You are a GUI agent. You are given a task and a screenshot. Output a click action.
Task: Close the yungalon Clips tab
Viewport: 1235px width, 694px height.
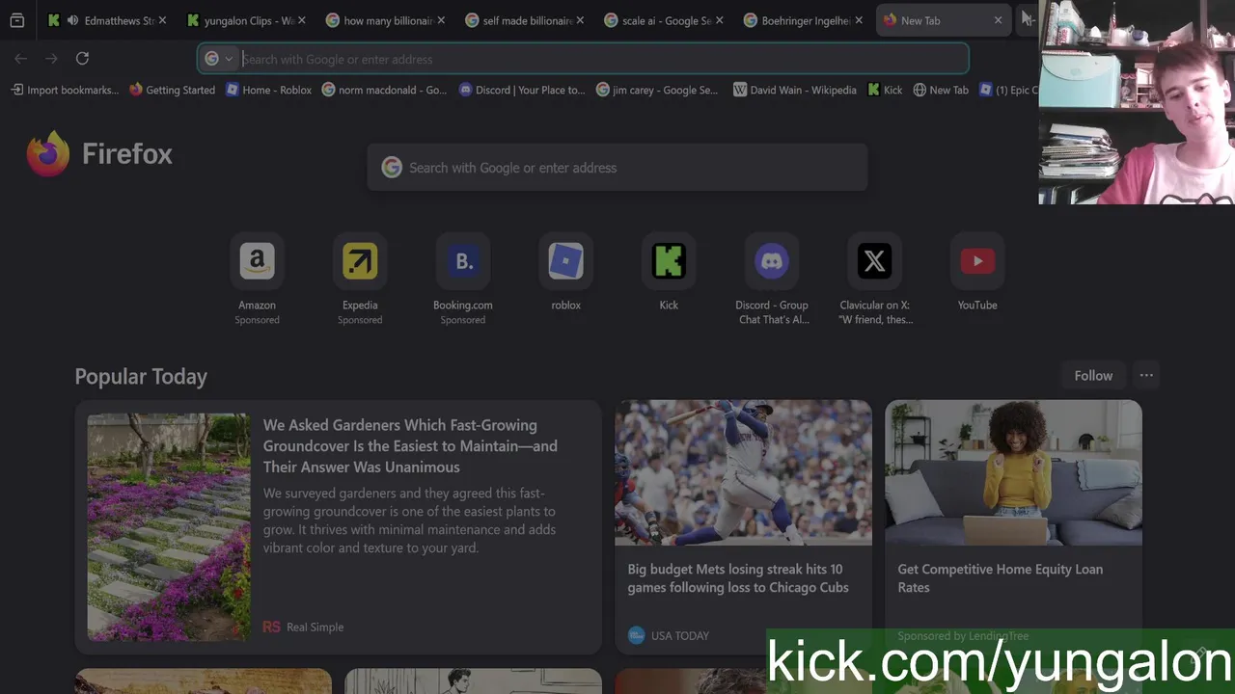click(301, 20)
